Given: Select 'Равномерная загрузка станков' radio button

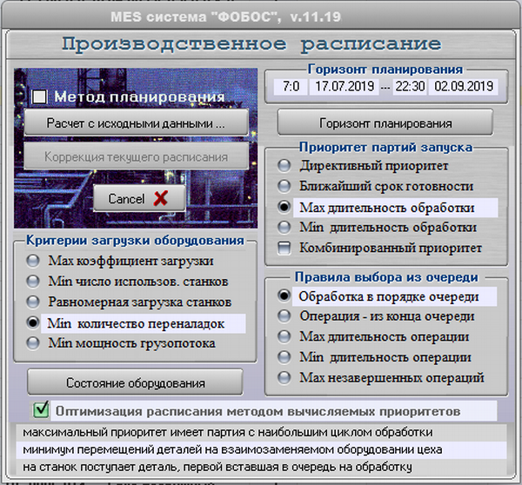Looking at the screenshot, I should click(x=33, y=302).
